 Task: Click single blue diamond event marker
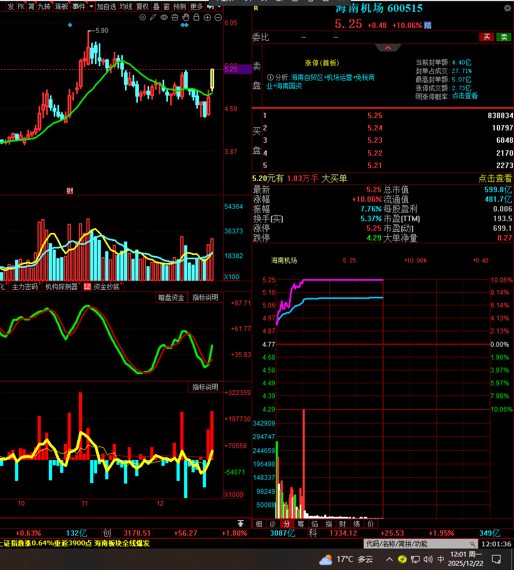click(x=70, y=25)
